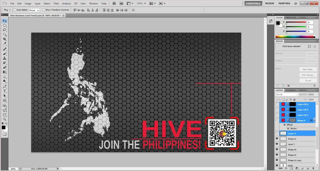Collapse Shape 6 layer effects
The image size is (320, 171).
click(x=314, y=120)
